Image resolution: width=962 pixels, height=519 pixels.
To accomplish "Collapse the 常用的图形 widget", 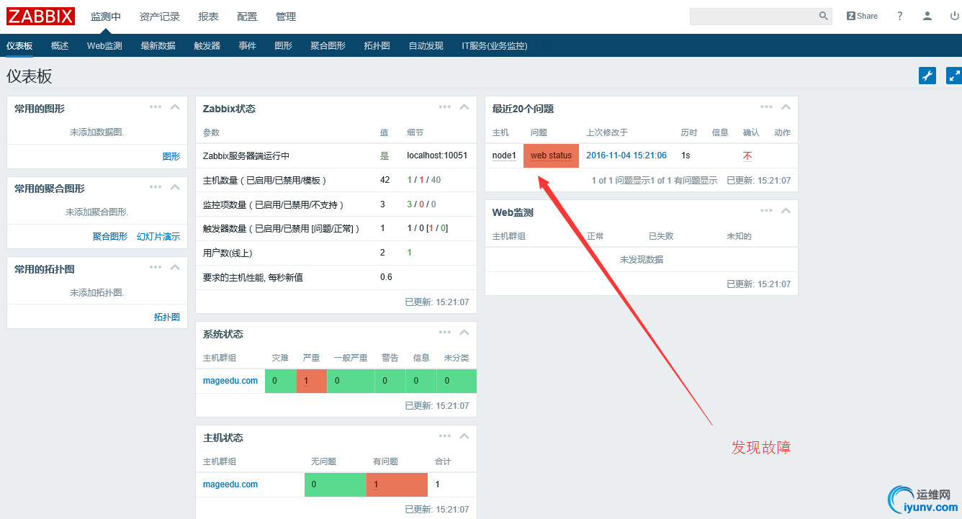I will point(175,107).
